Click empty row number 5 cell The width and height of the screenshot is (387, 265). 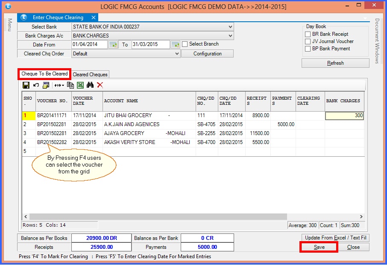(29, 151)
